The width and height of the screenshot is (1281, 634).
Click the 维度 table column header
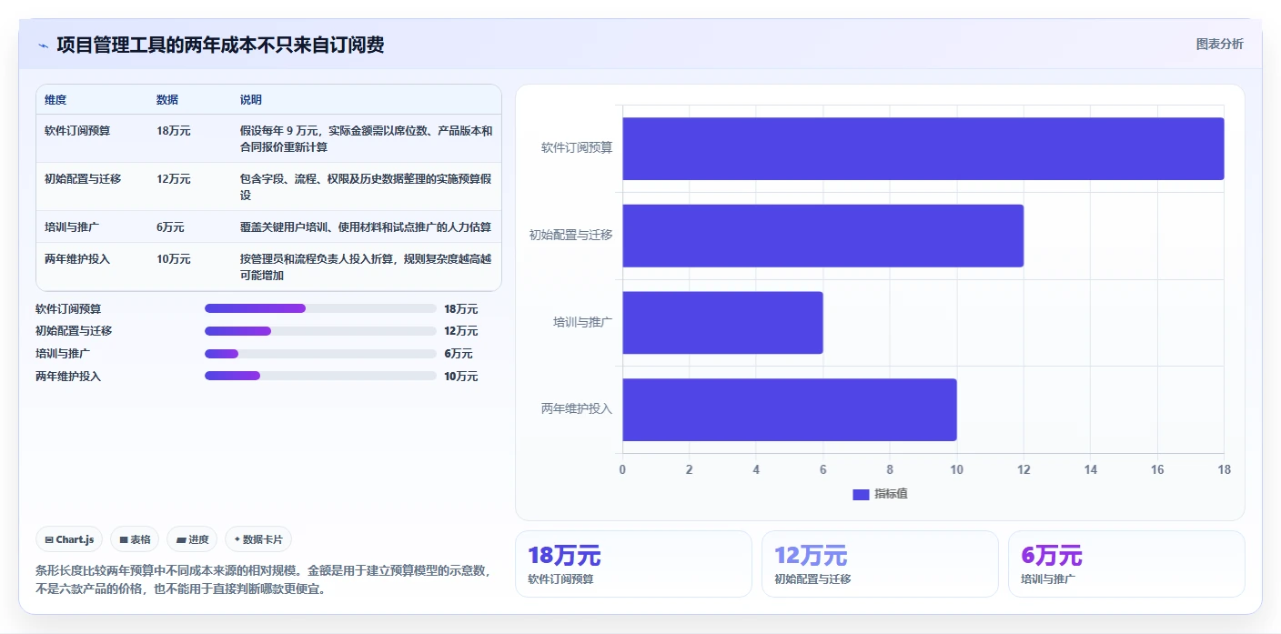pos(55,100)
